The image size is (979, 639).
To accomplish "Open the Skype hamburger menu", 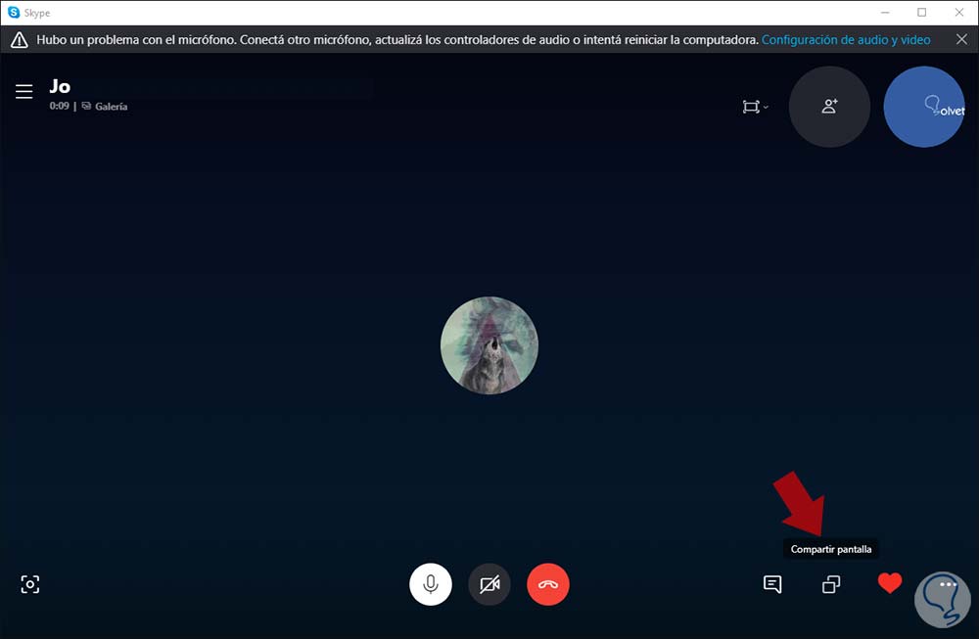I will coord(23,91).
